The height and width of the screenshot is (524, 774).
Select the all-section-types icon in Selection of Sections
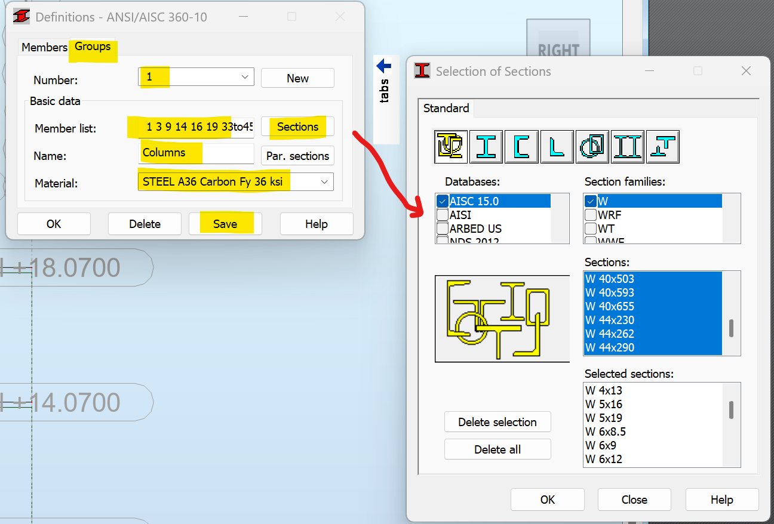(x=451, y=146)
